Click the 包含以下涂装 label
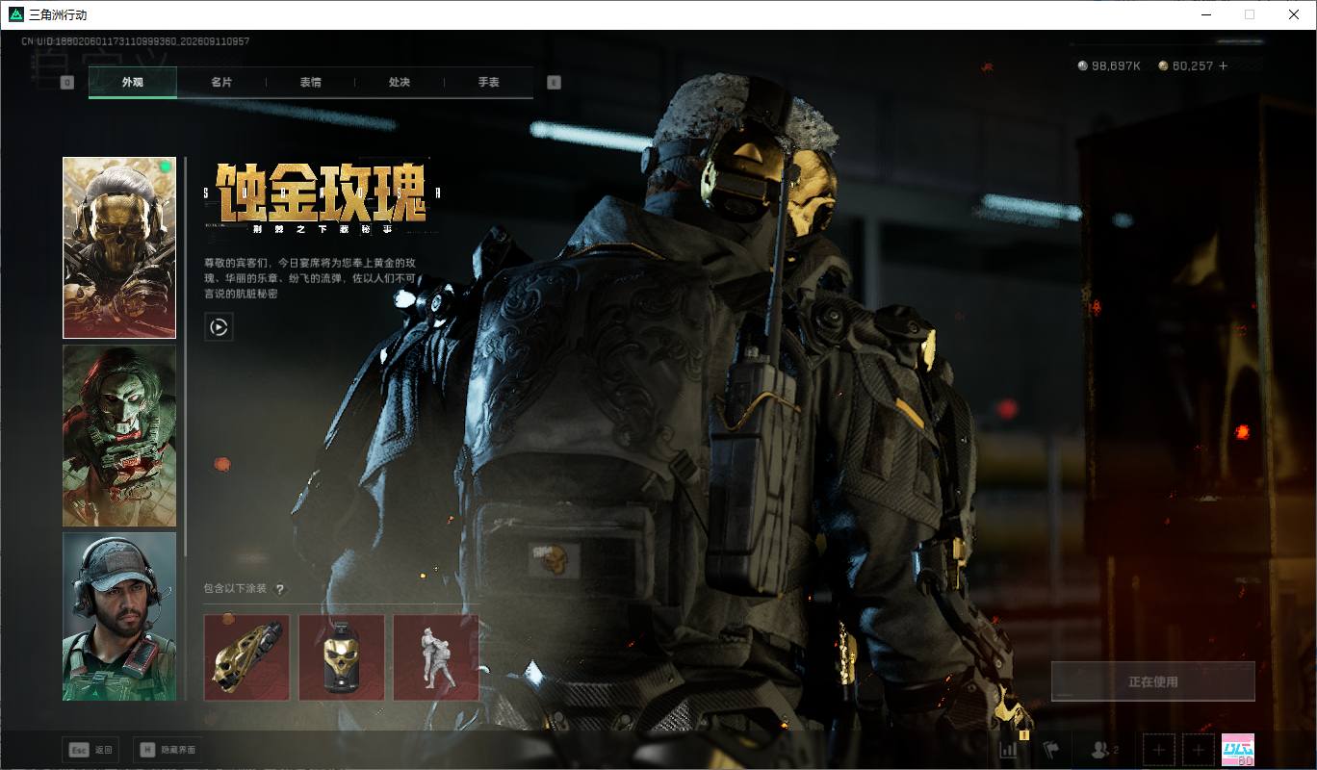 pos(235,589)
